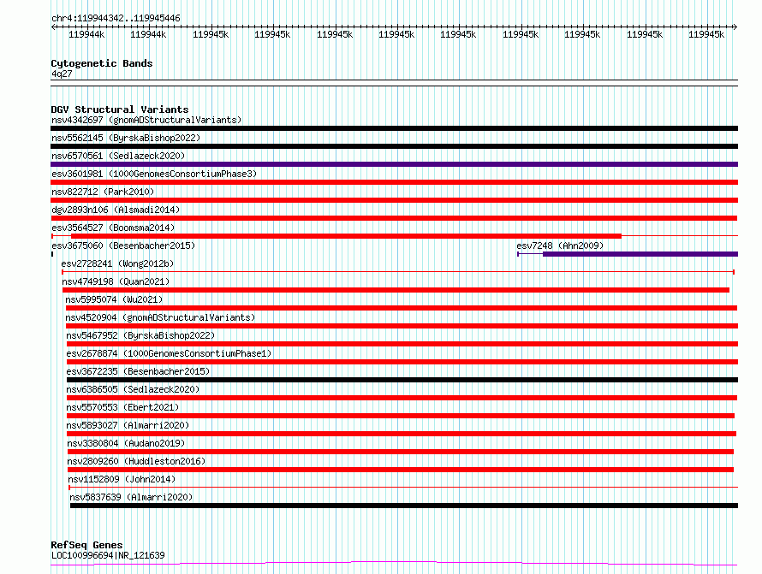Open the nsv1152809 John2014 variant label
Image resolution: width=762 pixels, height=574 pixels.
tap(122, 479)
